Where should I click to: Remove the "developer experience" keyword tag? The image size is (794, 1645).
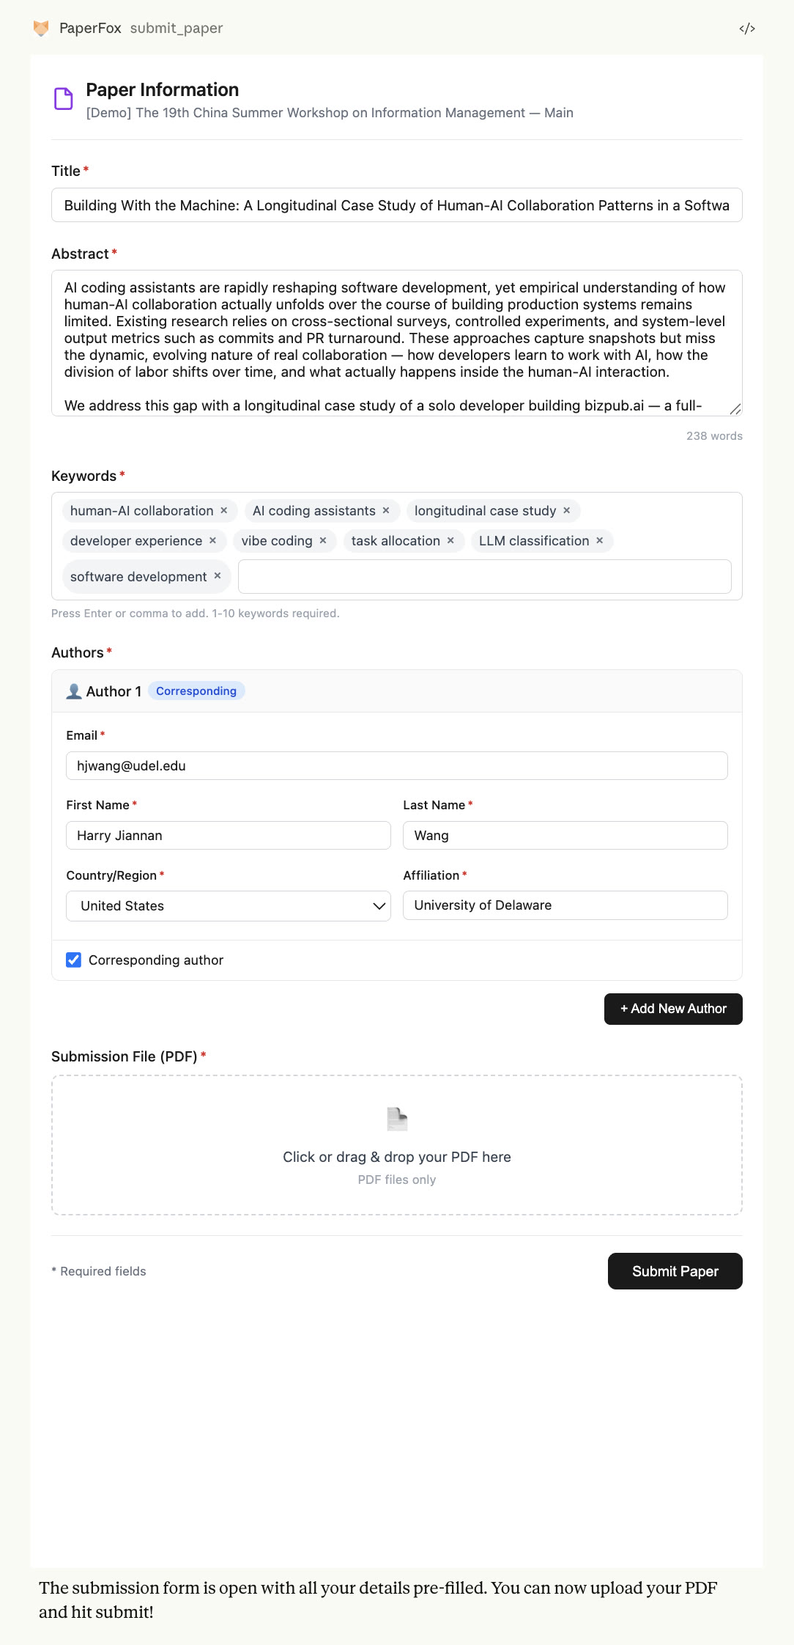click(x=212, y=540)
